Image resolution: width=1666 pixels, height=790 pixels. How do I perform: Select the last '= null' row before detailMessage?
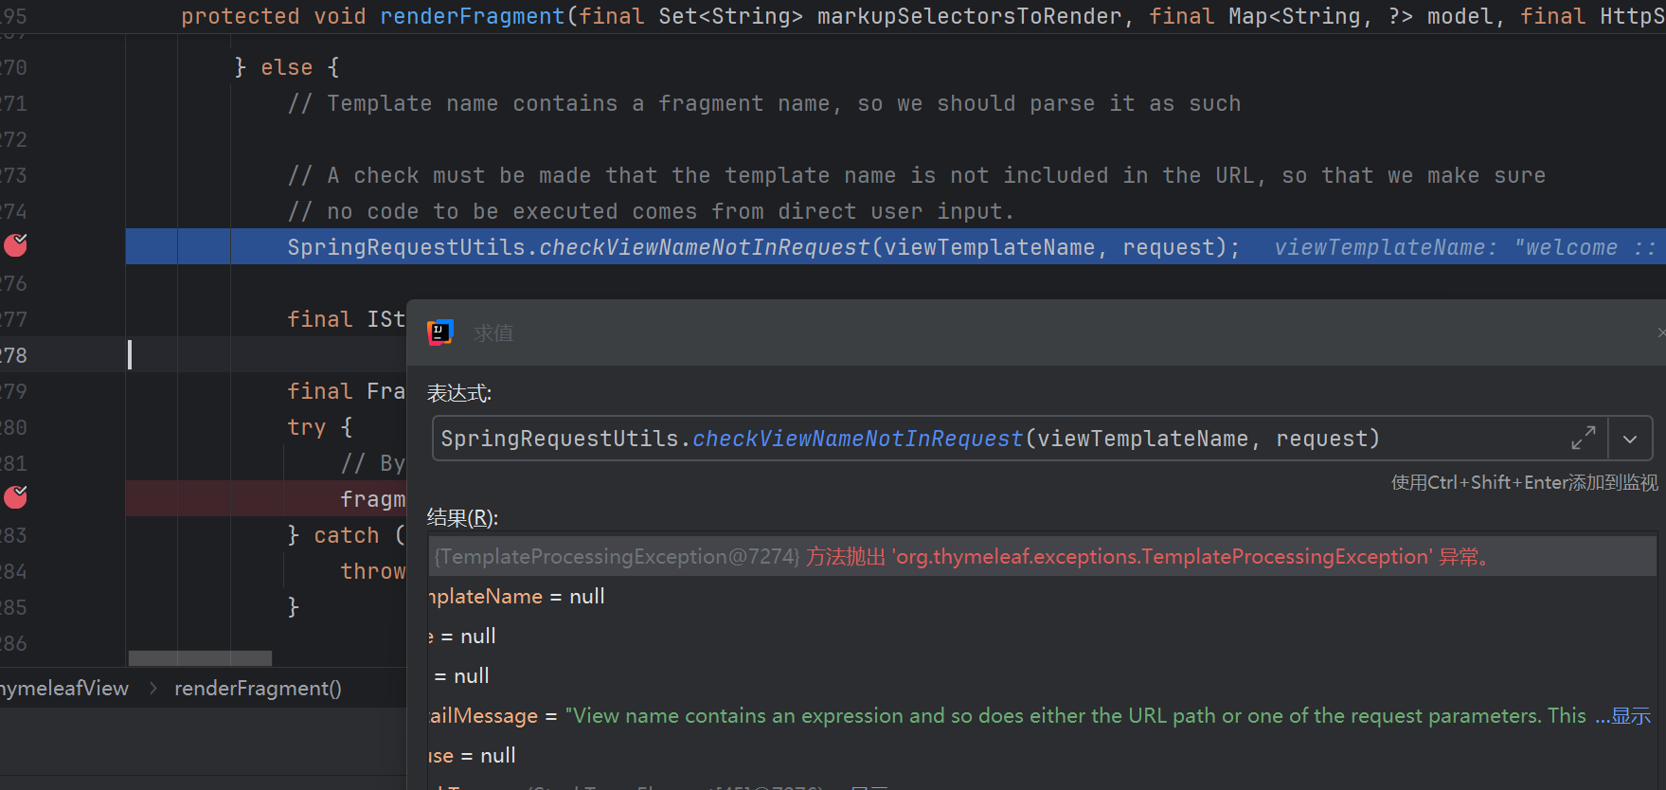coord(462,676)
